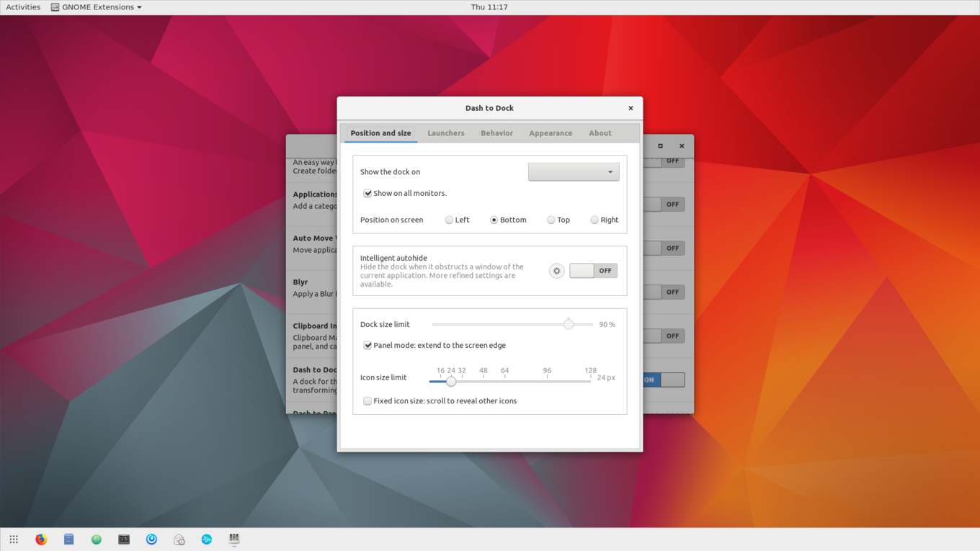Expand the GNOME Extensions app menu
980x551 pixels.
click(97, 7)
